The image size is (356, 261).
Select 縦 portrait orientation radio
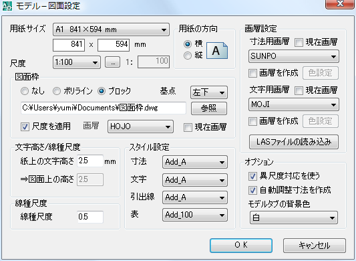coord(188,56)
